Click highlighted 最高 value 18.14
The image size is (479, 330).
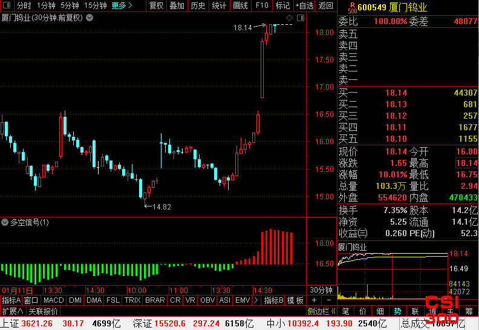click(466, 163)
